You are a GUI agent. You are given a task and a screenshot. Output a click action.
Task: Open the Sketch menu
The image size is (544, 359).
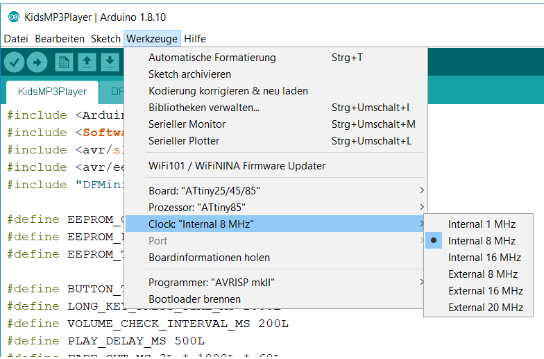pyautogui.click(x=105, y=39)
